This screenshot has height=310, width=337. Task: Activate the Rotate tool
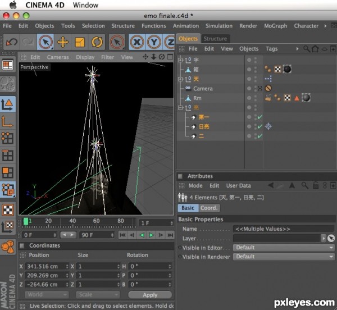coord(97,42)
